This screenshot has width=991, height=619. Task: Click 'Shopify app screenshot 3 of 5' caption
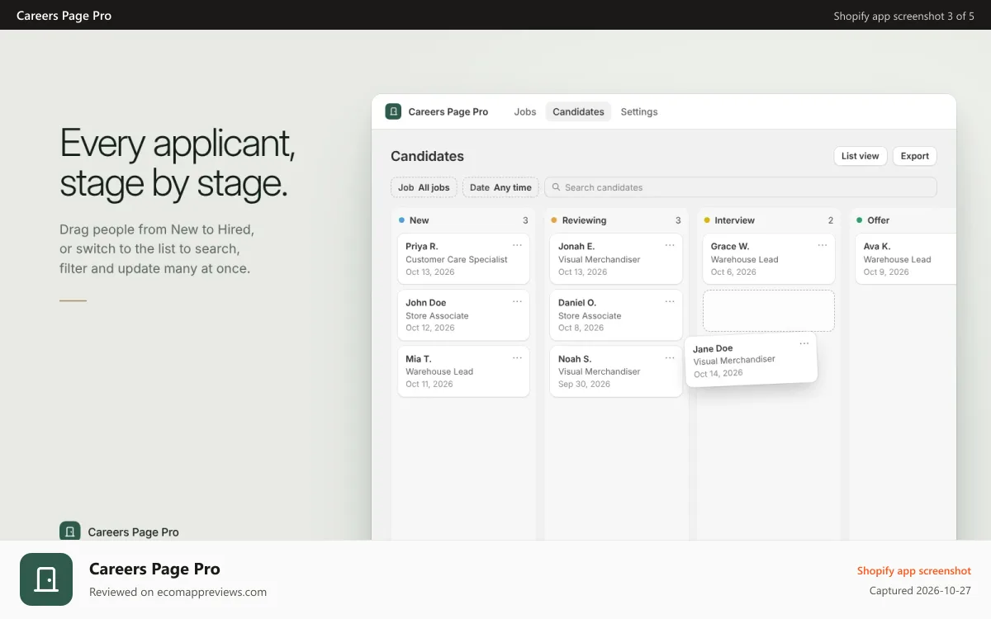[904, 16]
